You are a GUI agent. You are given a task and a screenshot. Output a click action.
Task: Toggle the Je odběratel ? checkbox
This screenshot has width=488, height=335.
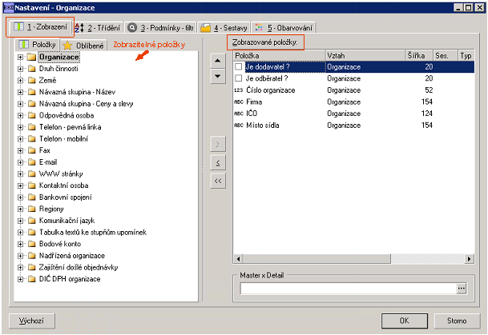[239, 78]
